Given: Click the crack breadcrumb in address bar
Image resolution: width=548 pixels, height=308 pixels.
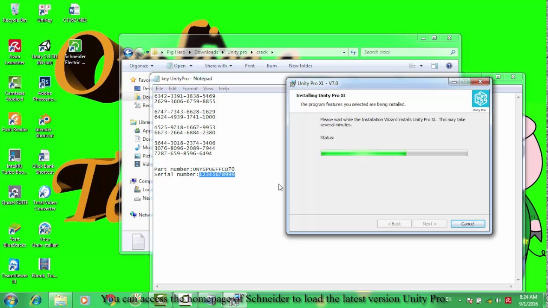Looking at the screenshot, I should (262, 52).
